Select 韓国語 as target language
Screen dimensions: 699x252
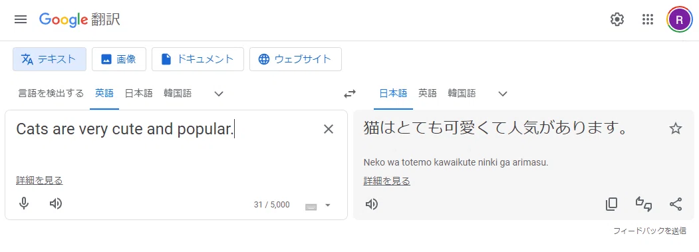462,93
